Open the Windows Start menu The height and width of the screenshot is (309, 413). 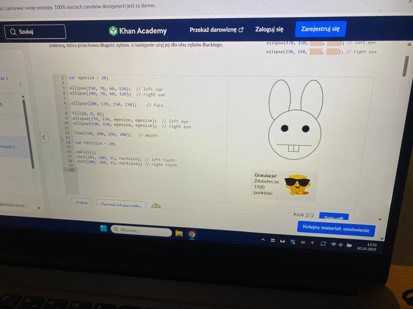[x=104, y=229]
